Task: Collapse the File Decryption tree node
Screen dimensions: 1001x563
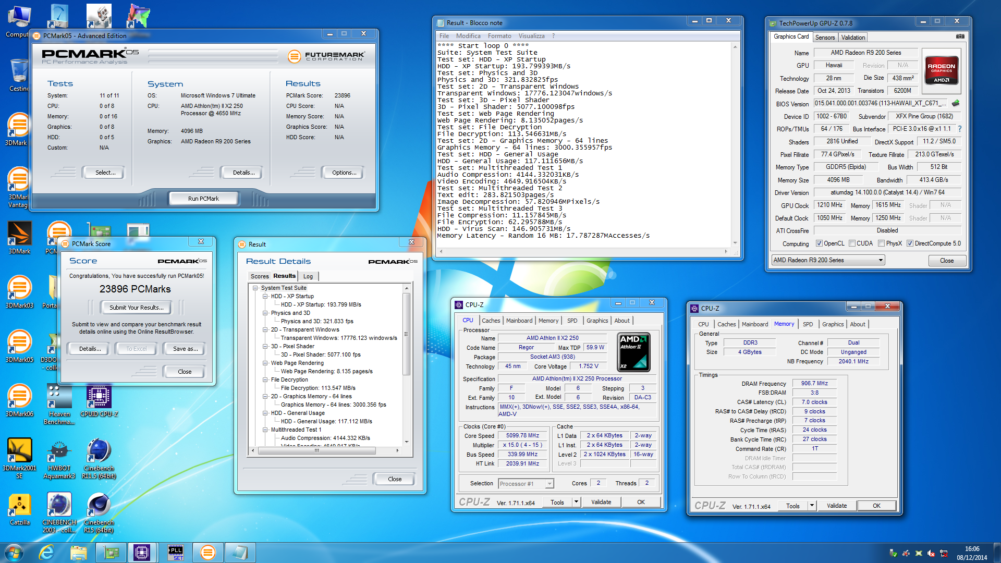Action: coord(265,380)
